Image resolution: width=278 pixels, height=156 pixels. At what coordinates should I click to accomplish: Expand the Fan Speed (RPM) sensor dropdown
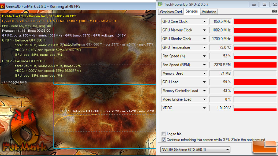204,65
